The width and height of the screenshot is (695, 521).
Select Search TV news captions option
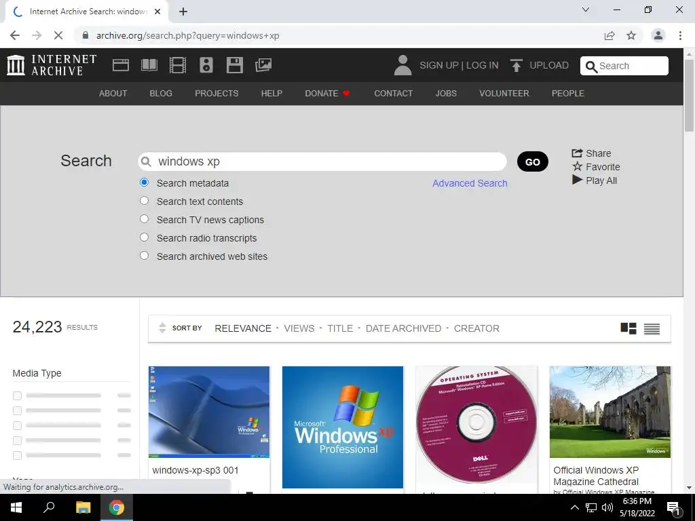[144, 219]
